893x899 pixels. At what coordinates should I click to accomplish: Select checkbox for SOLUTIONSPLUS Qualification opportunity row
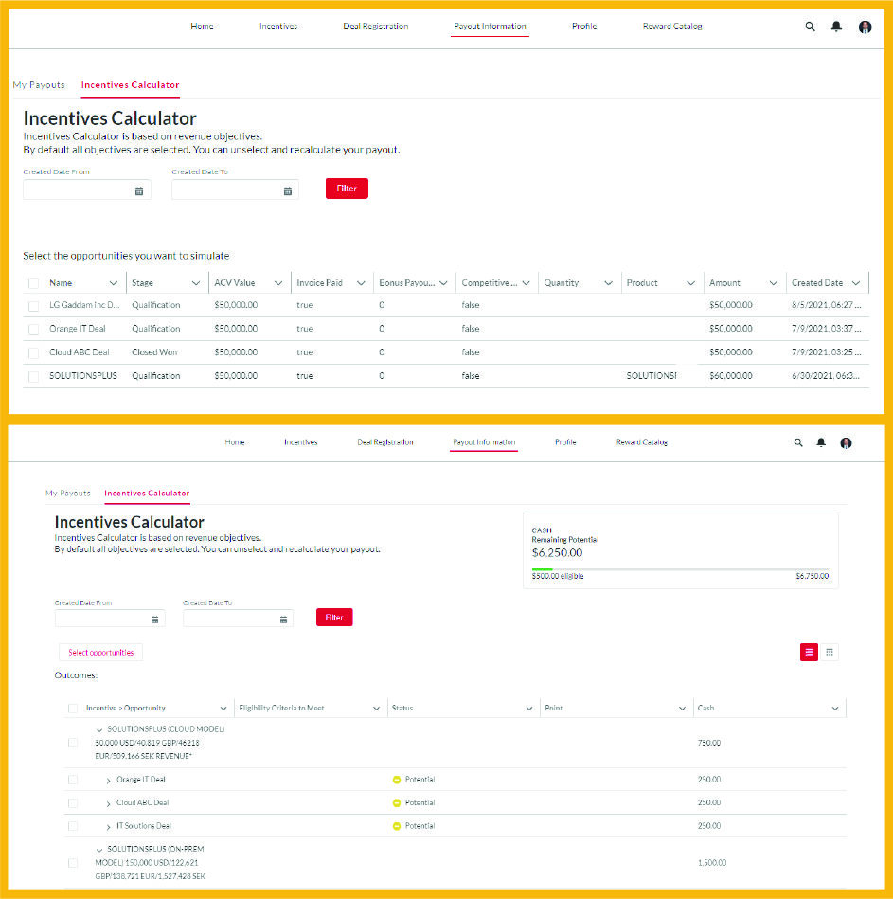click(x=34, y=376)
